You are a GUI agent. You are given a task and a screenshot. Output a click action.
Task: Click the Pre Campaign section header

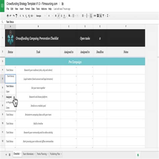75,62
